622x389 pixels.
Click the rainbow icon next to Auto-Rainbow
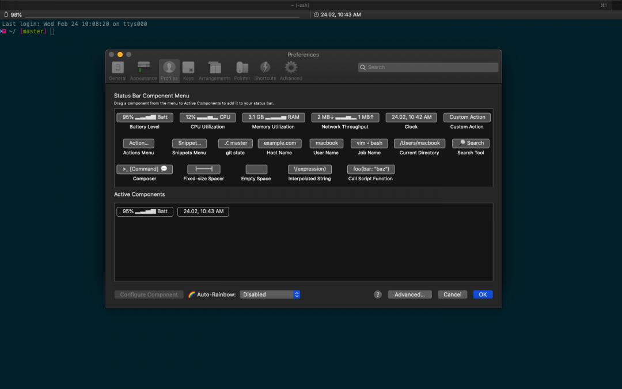[x=191, y=294]
